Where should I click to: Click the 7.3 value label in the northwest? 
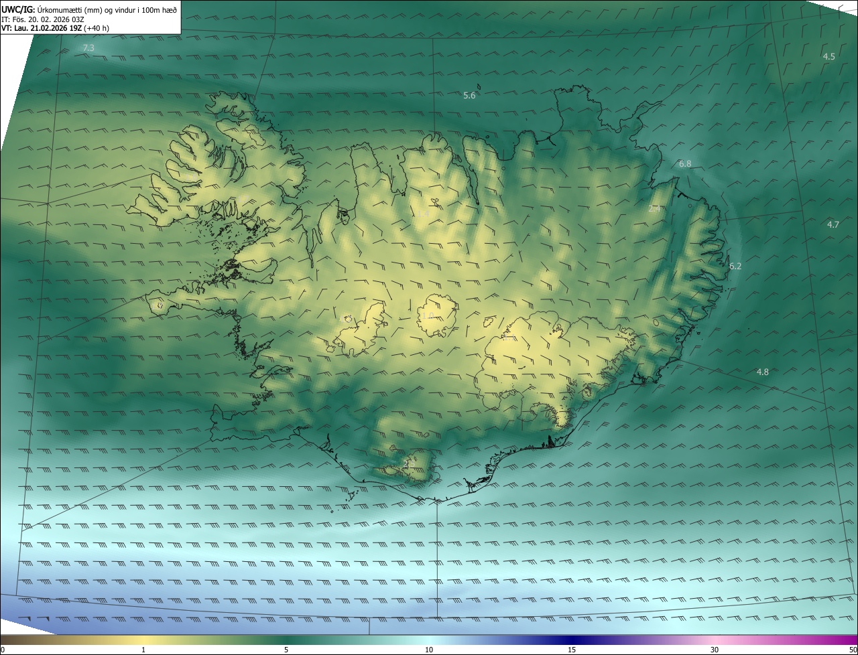coord(88,48)
